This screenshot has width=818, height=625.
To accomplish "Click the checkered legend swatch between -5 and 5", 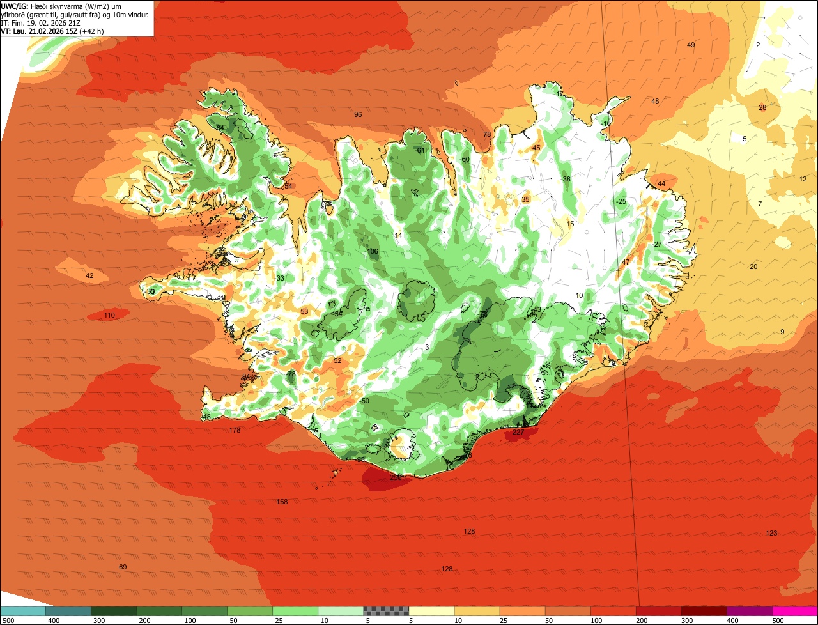I will (x=386, y=611).
